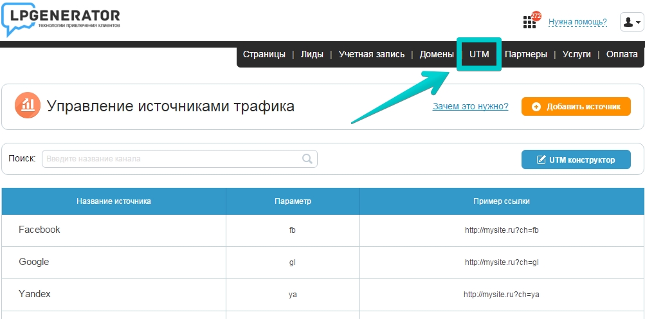Go to the 'Партнеры' section
Image resolution: width=645 pixels, height=319 pixels.
[525, 54]
